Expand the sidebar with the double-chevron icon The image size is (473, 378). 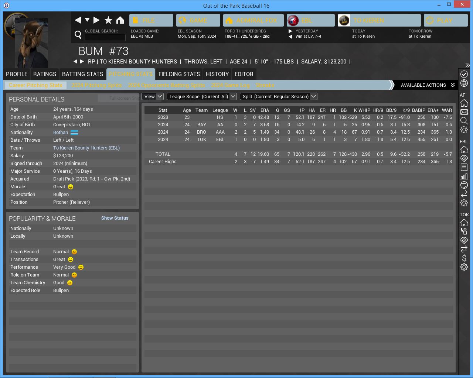click(x=467, y=65)
